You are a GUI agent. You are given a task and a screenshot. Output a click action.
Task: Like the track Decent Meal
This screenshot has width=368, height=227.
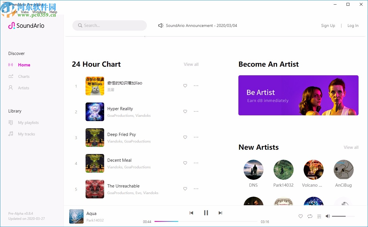185,163
